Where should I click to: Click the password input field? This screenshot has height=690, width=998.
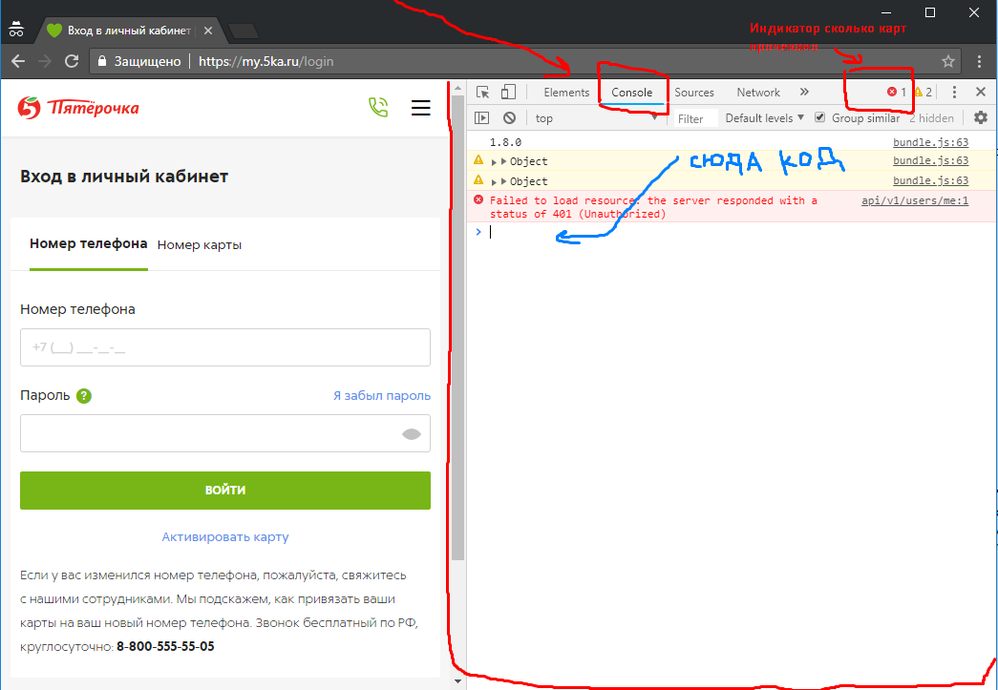pos(225,433)
